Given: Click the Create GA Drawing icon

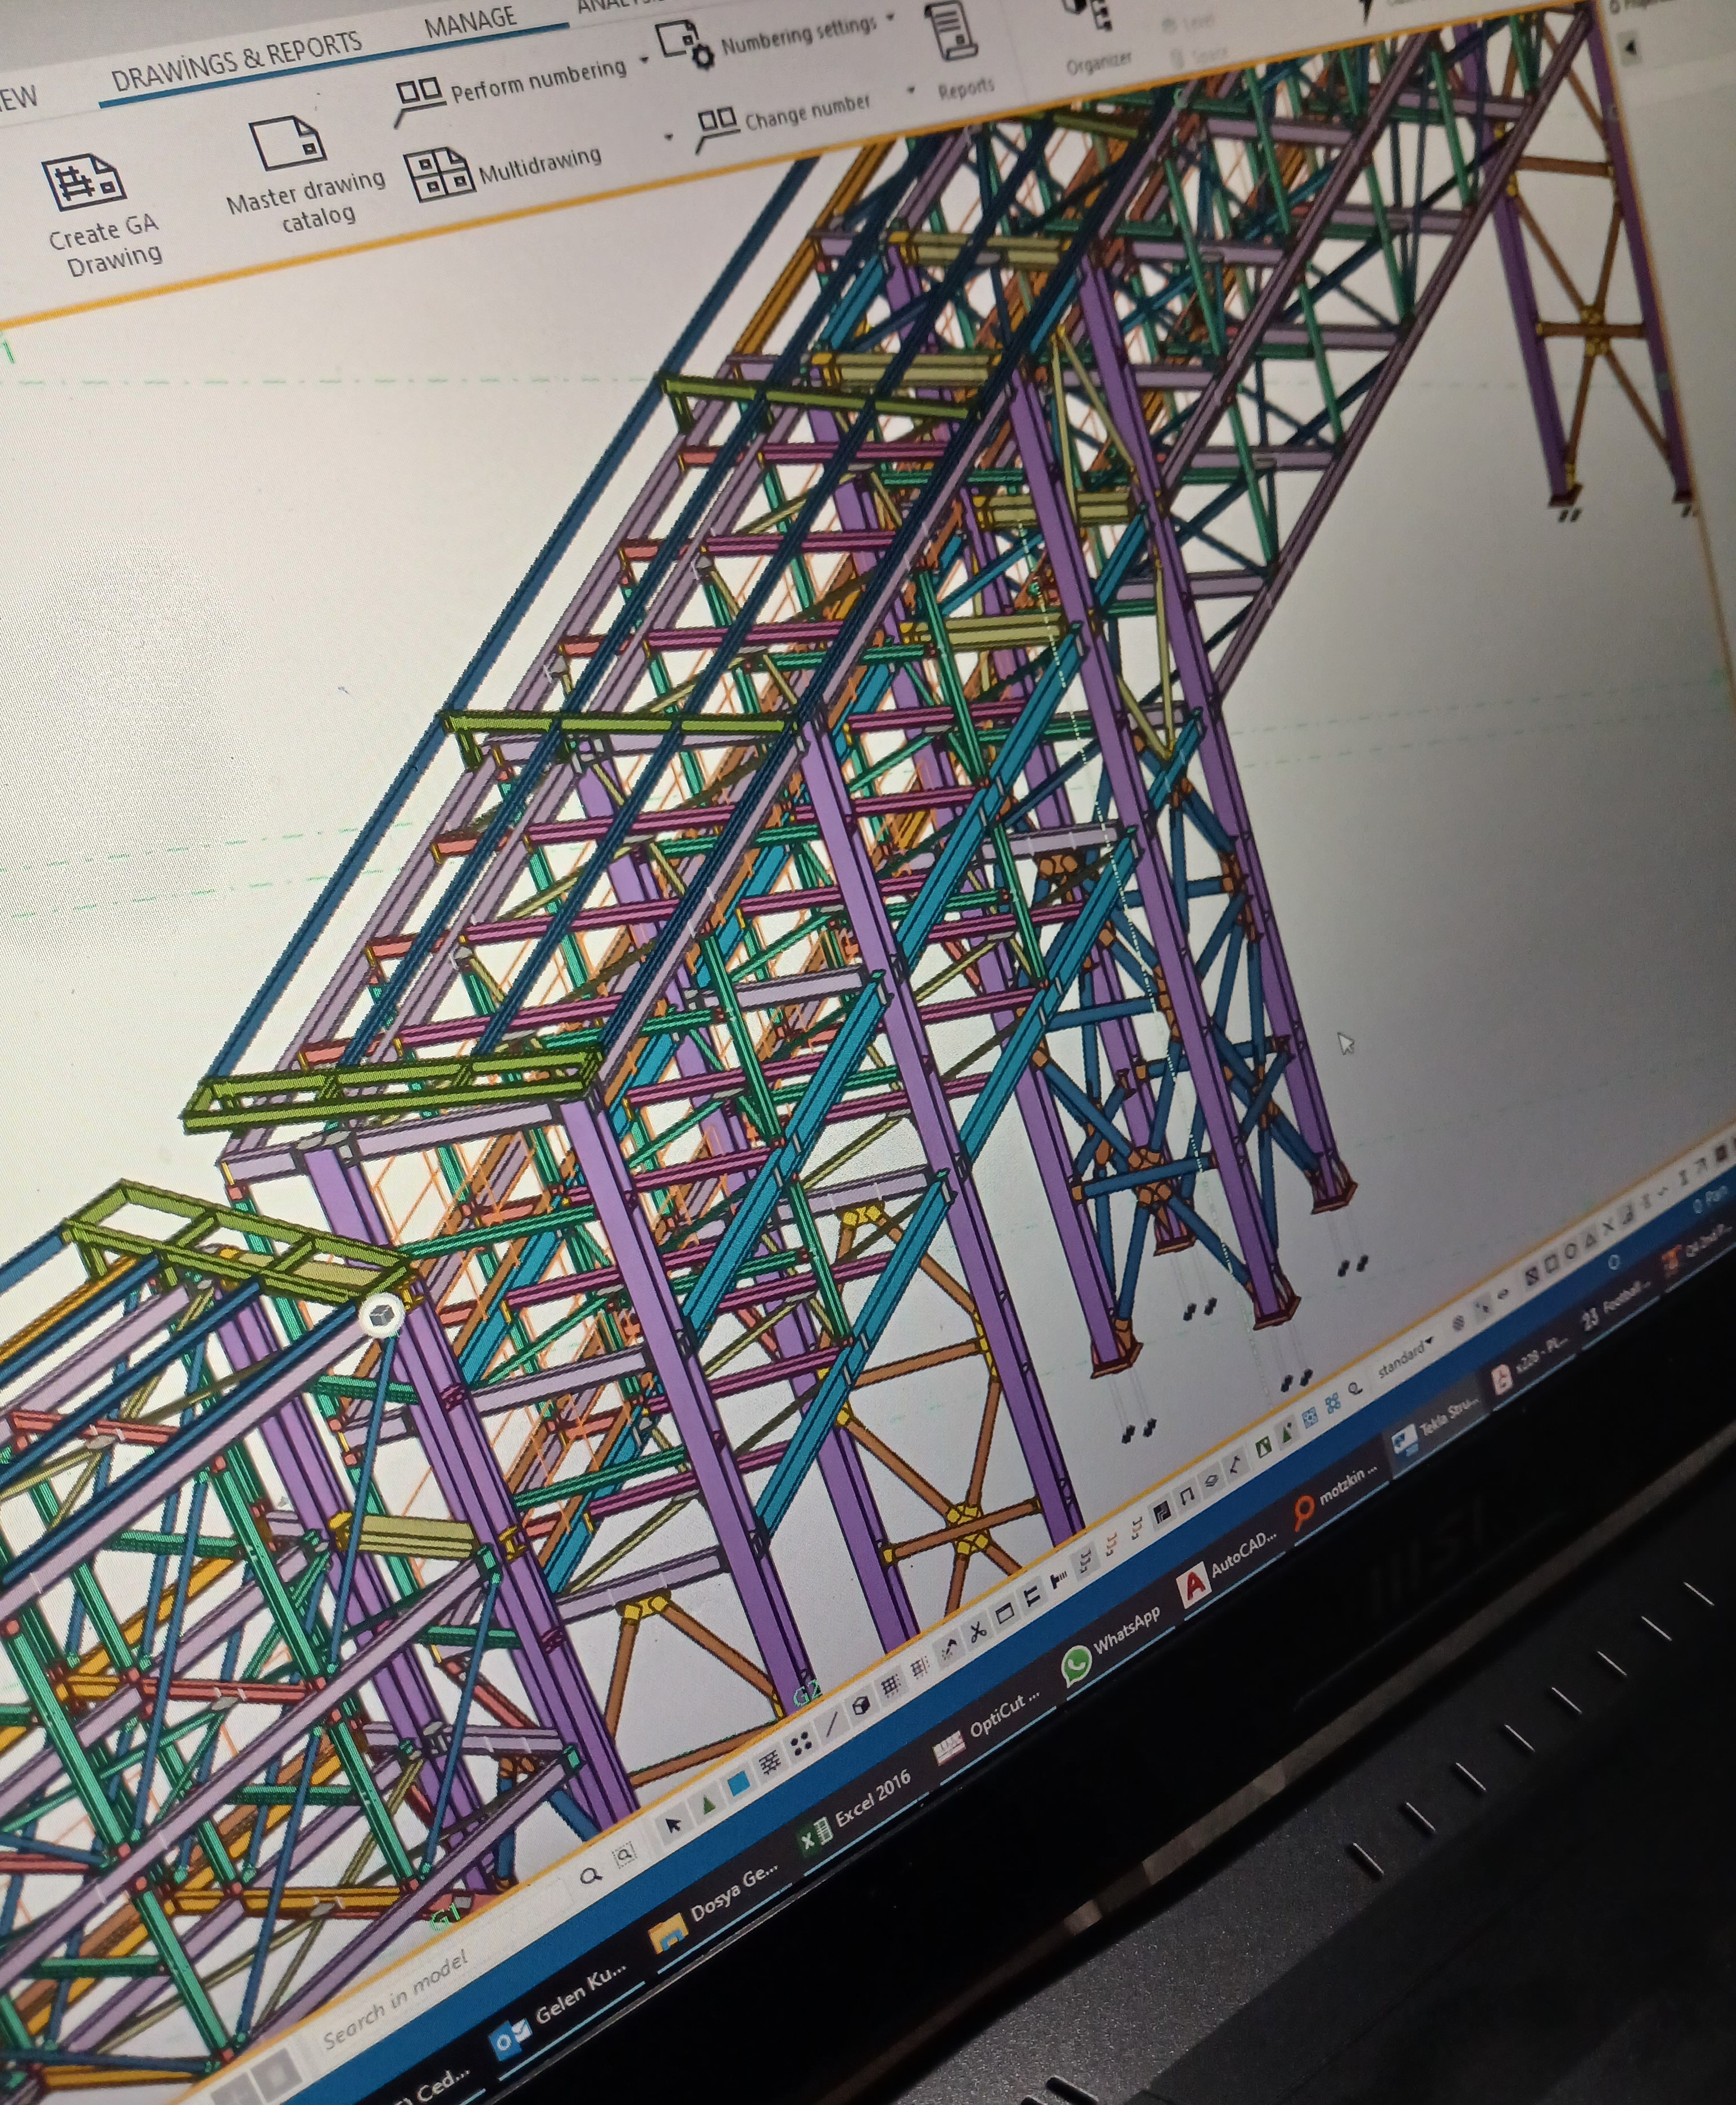Looking at the screenshot, I should click(x=84, y=182).
